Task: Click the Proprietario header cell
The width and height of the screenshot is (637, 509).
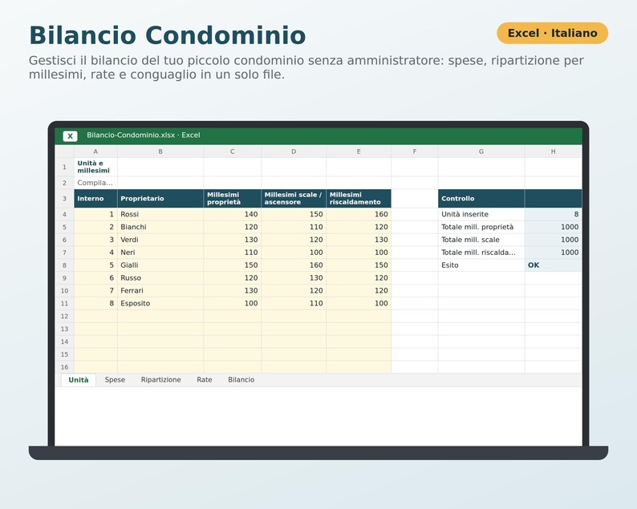Action: [160, 199]
